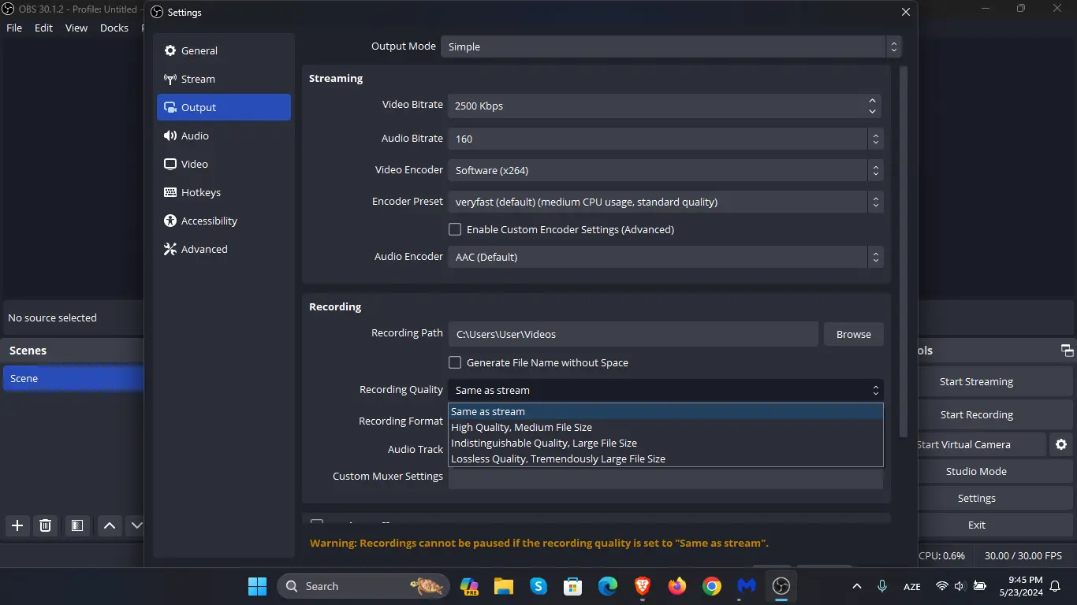
Task: Open the Audio Bitrate dropdown
Action: tap(665, 139)
